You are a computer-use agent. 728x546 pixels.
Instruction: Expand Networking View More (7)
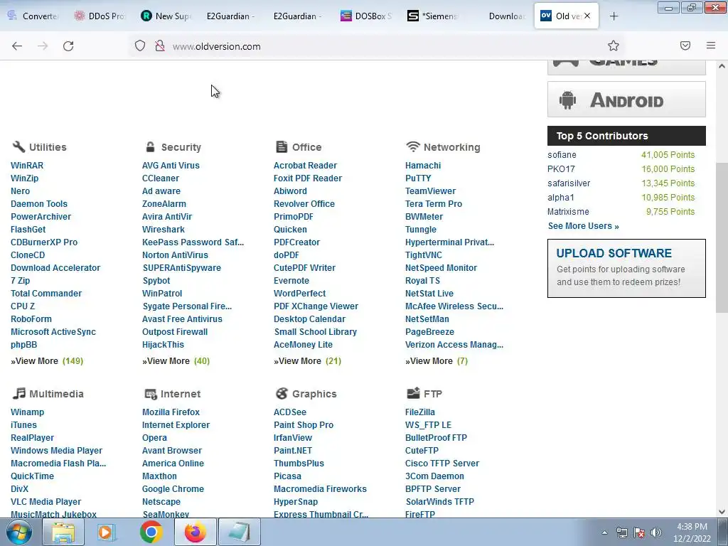[x=437, y=361]
